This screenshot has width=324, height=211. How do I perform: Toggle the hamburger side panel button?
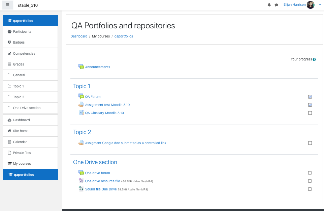pos(8,5)
